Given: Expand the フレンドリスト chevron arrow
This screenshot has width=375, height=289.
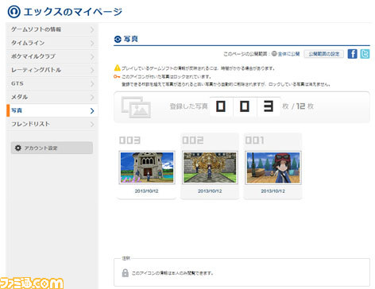Looking at the screenshot, I should [92, 124].
